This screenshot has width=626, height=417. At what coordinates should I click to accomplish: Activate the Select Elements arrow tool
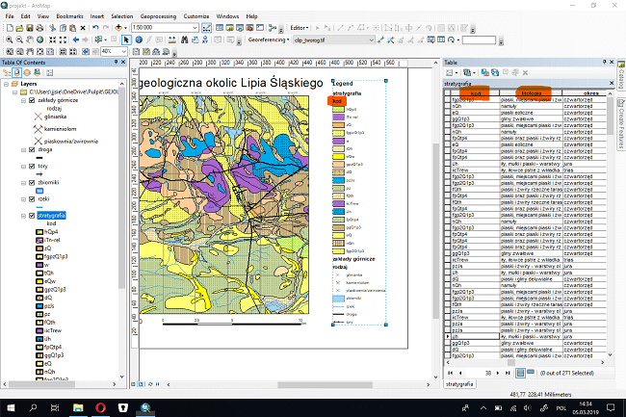(x=126, y=39)
